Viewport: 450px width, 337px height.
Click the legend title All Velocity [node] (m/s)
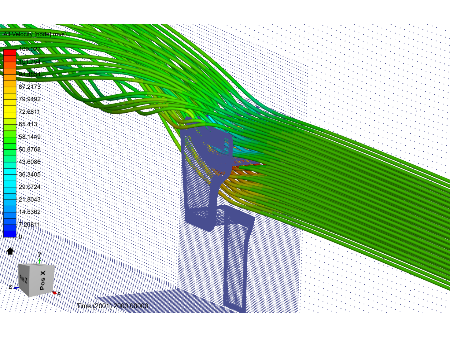point(35,34)
